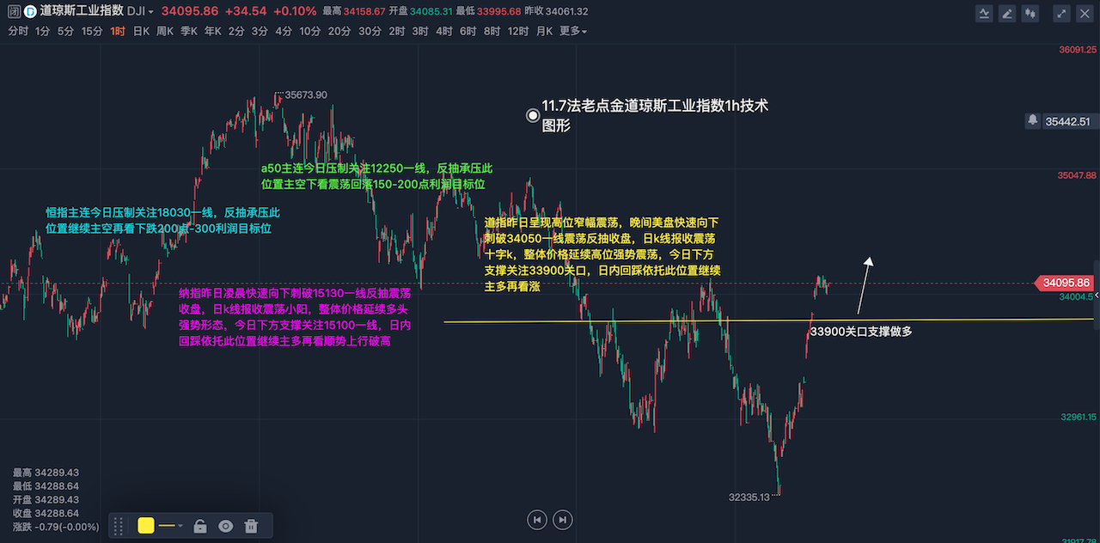Click the price alert bell icon

(x=1032, y=121)
